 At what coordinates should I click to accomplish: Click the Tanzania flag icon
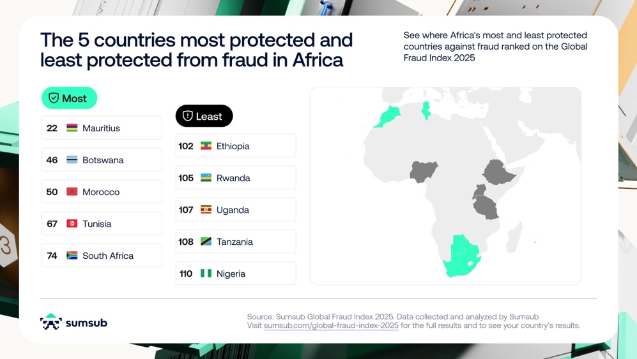coord(206,242)
